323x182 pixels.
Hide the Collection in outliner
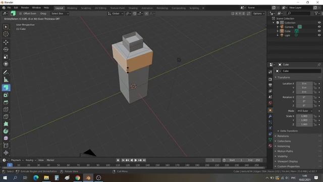click(319, 22)
